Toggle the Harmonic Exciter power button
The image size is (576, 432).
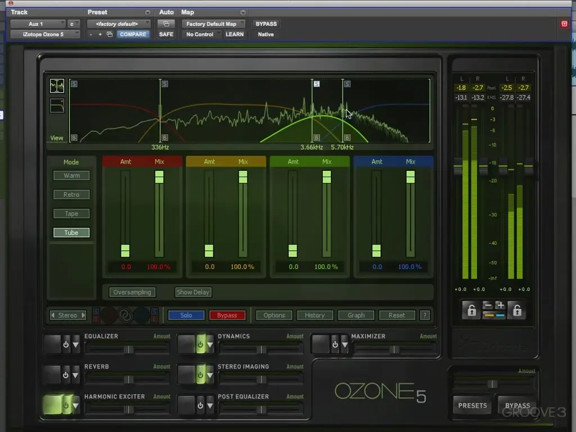66,406
